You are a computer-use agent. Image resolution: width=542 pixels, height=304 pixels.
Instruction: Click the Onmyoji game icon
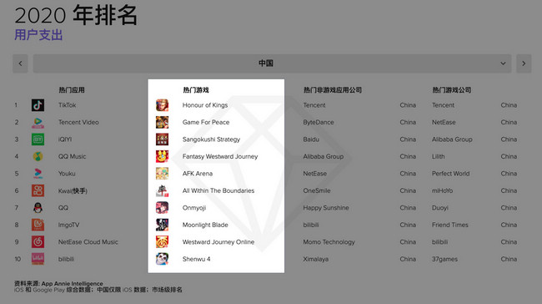(162, 208)
